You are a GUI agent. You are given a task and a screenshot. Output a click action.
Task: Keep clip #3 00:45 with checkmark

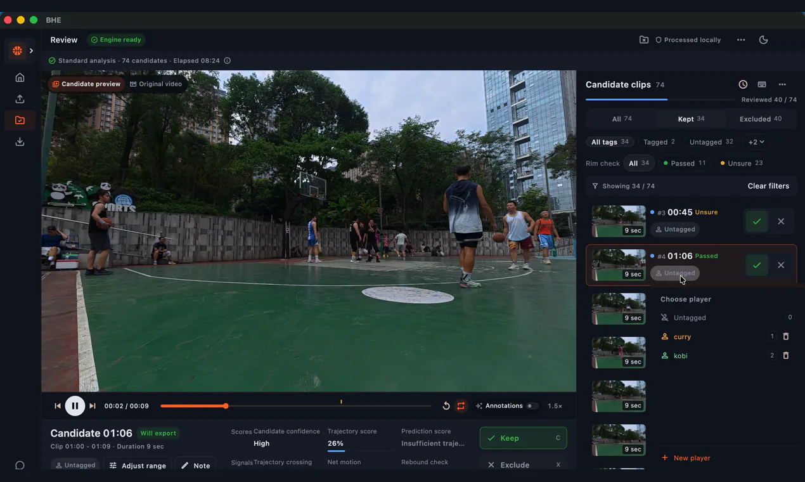tap(756, 221)
